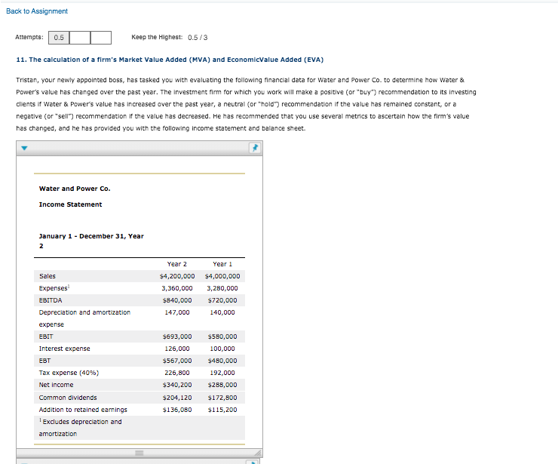Image resolution: width=558 pixels, height=464 pixels.
Task: Select Year 1 EBIT value $580,000
Action: (222, 336)
